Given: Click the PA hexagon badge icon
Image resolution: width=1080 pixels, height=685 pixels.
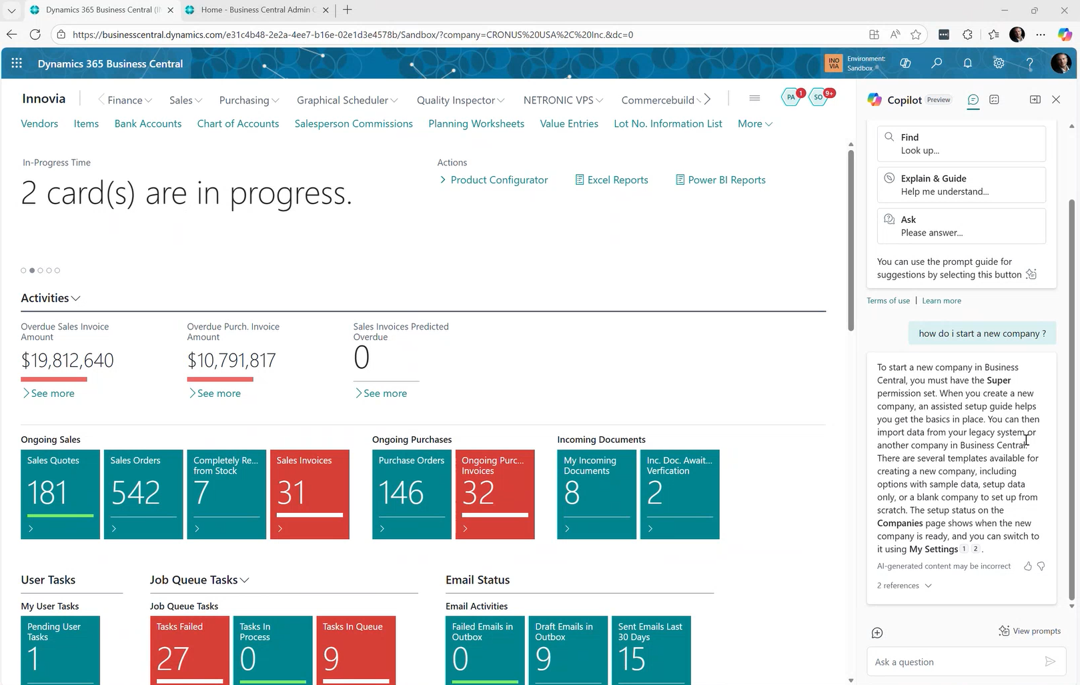Looking at the screenshot, I should point(792,97).
